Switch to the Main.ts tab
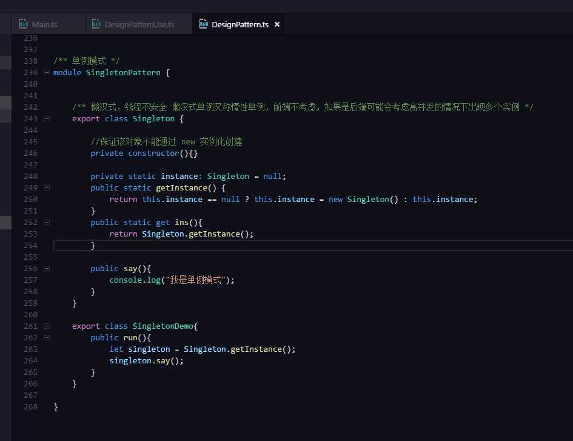The image size is (573, 441). [49, 24]
